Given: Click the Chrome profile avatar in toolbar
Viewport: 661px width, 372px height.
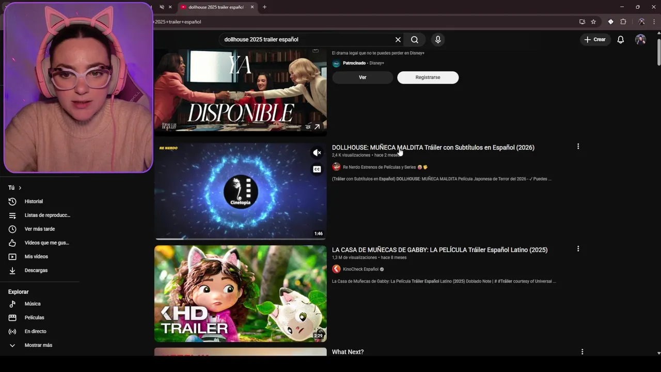Looking at the screenshot, I should click(641, 22).
